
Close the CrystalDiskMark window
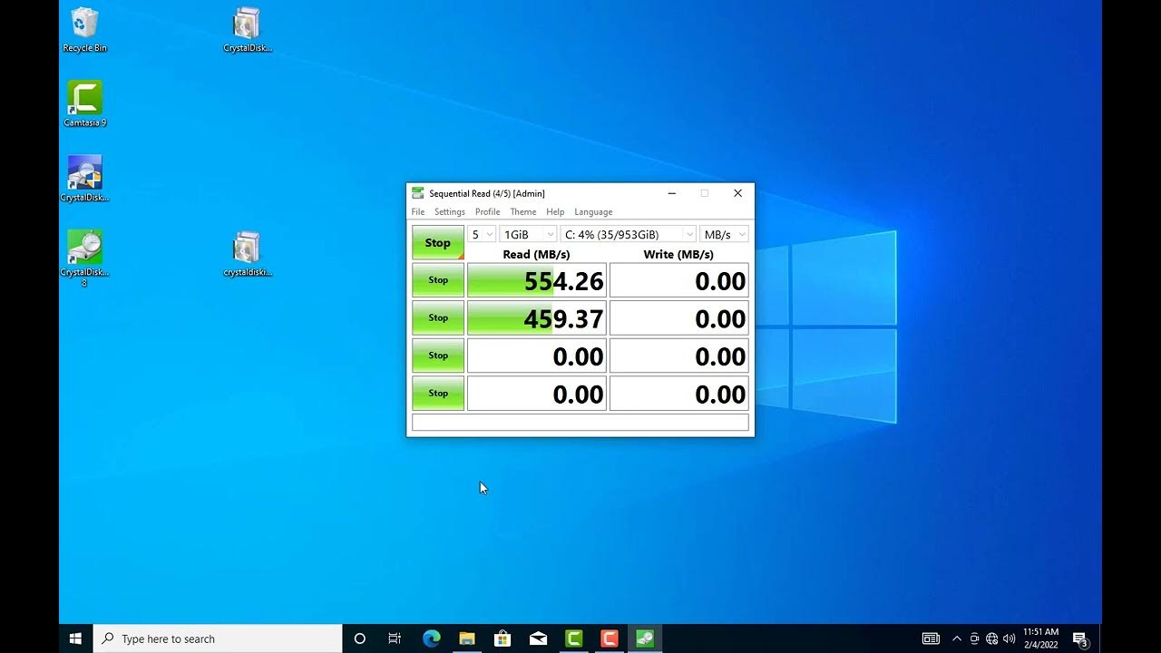pos(737,193)
